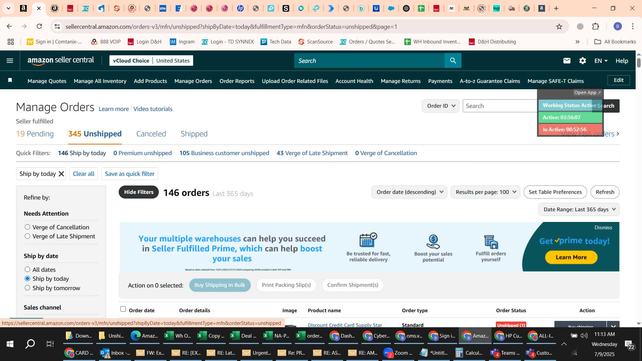
Task: Switch to Canceled tab
Action: [151, 134]
